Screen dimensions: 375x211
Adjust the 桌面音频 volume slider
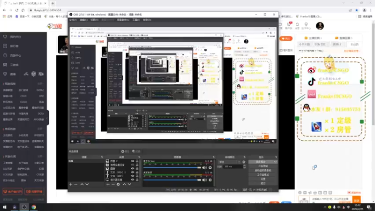(x=172, y=180)
